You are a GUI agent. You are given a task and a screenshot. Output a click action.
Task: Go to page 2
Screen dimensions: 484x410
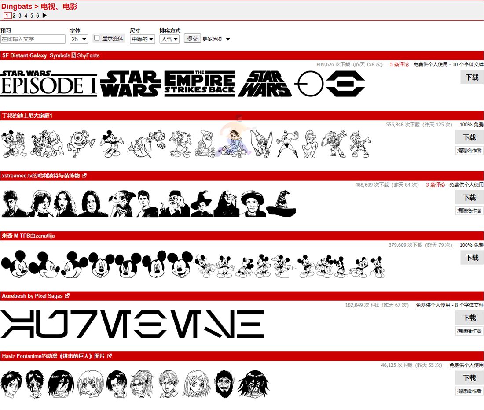[x=14, y=15]
